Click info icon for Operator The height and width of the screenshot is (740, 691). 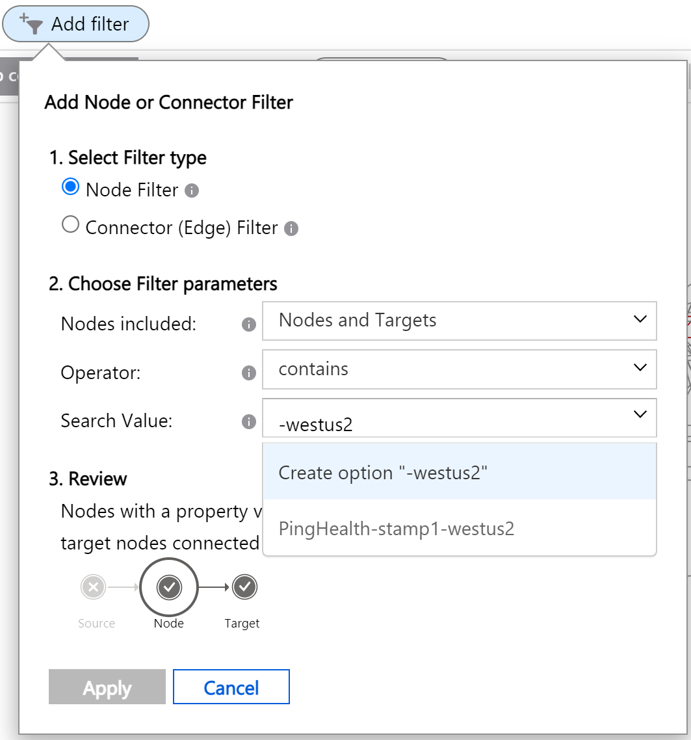(x=248, y=373)
